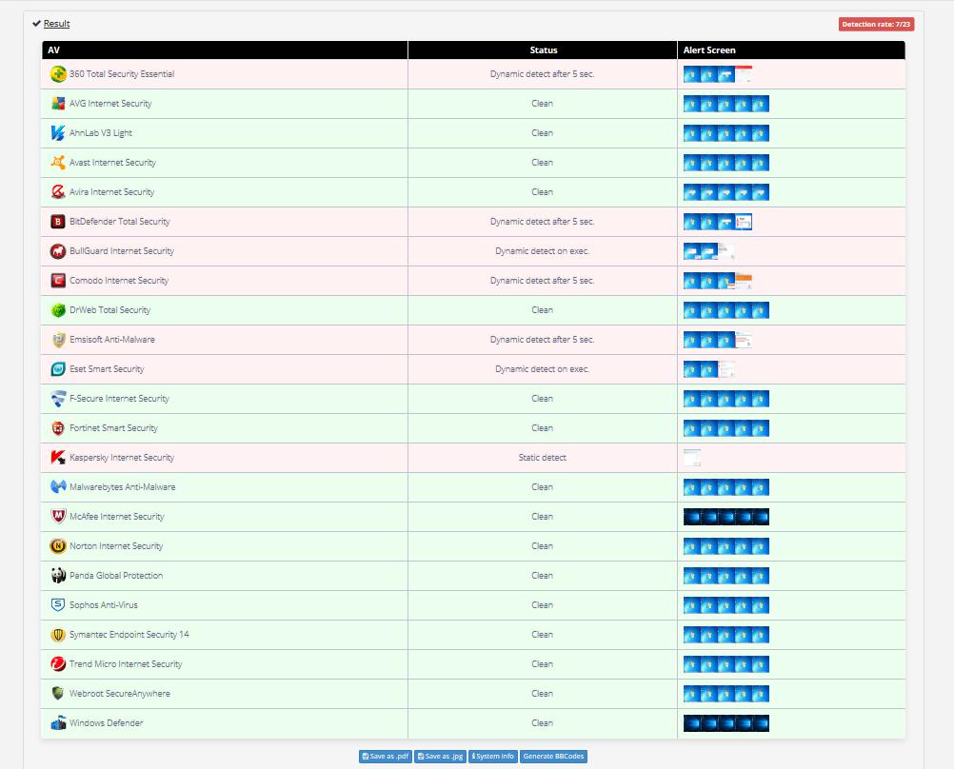The height and width of the screenshot is (769, 954).
Task: Select the "Trend Micro Internet Security" text
Action: pos(126,663)
